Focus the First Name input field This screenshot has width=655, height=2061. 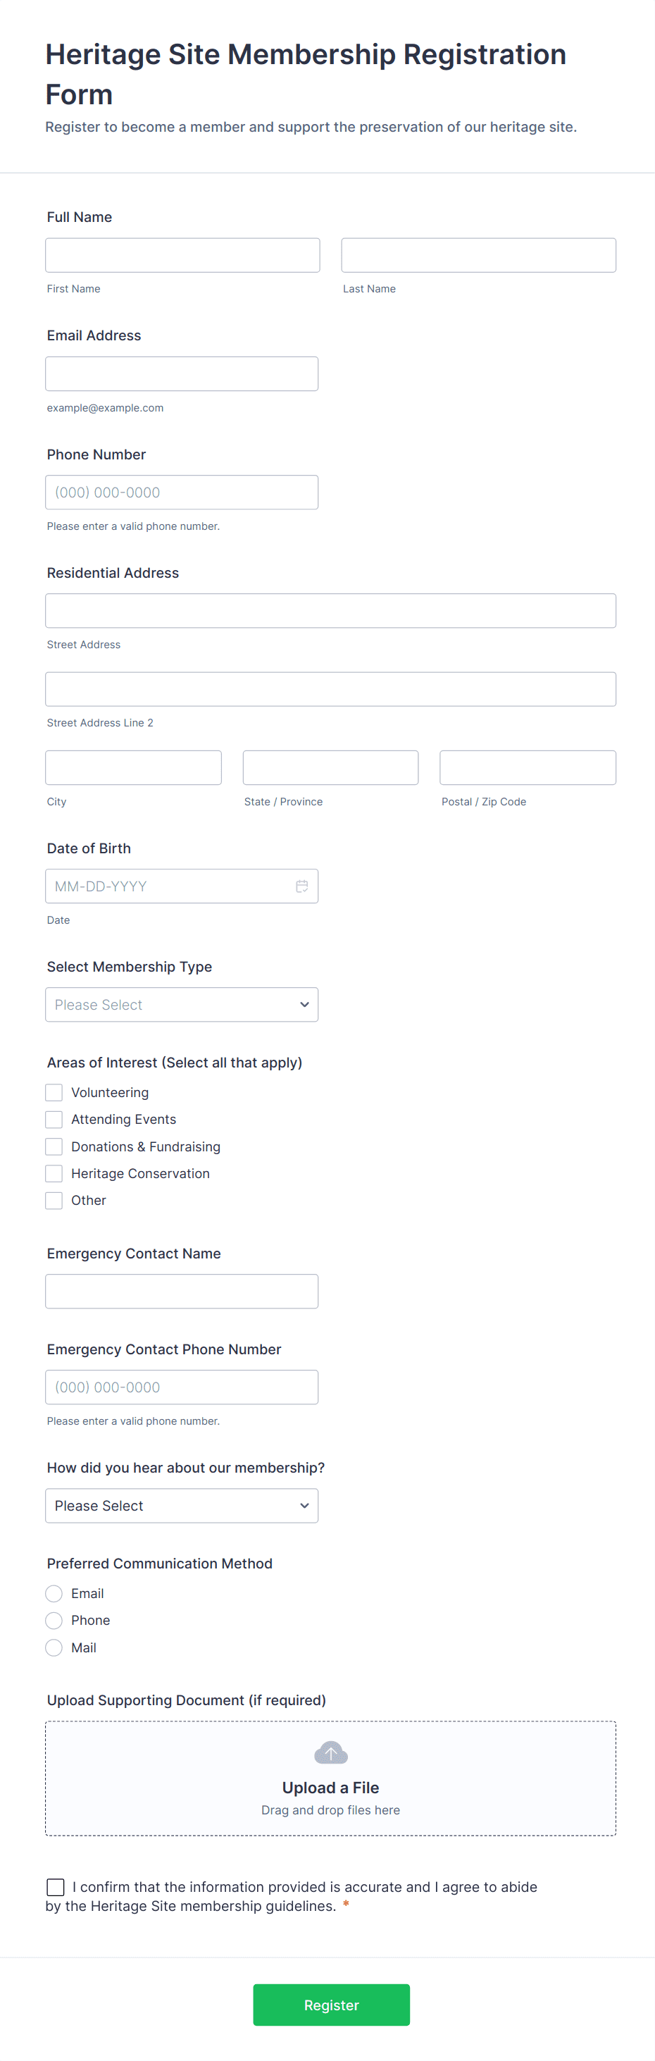click(182, 255)
